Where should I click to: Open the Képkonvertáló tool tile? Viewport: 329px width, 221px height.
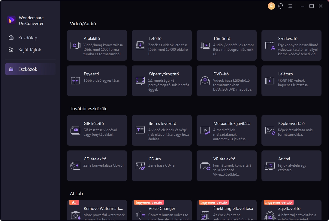291,130
